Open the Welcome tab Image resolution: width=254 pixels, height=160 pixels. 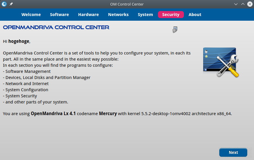point(31,15)
